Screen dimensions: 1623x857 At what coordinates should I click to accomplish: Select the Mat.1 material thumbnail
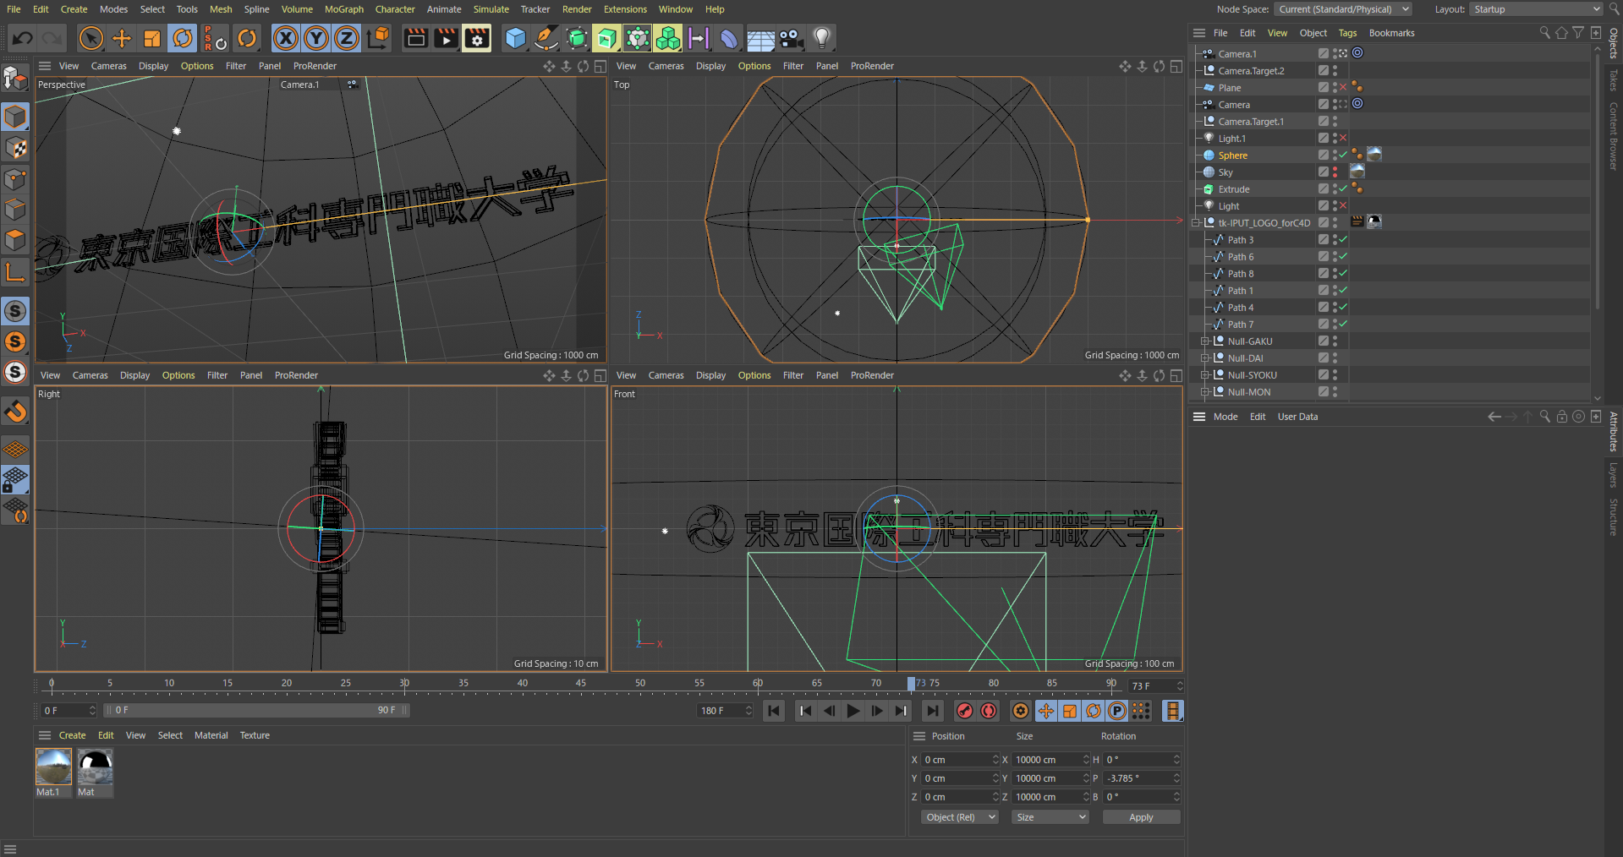click(x=53, y=767)
